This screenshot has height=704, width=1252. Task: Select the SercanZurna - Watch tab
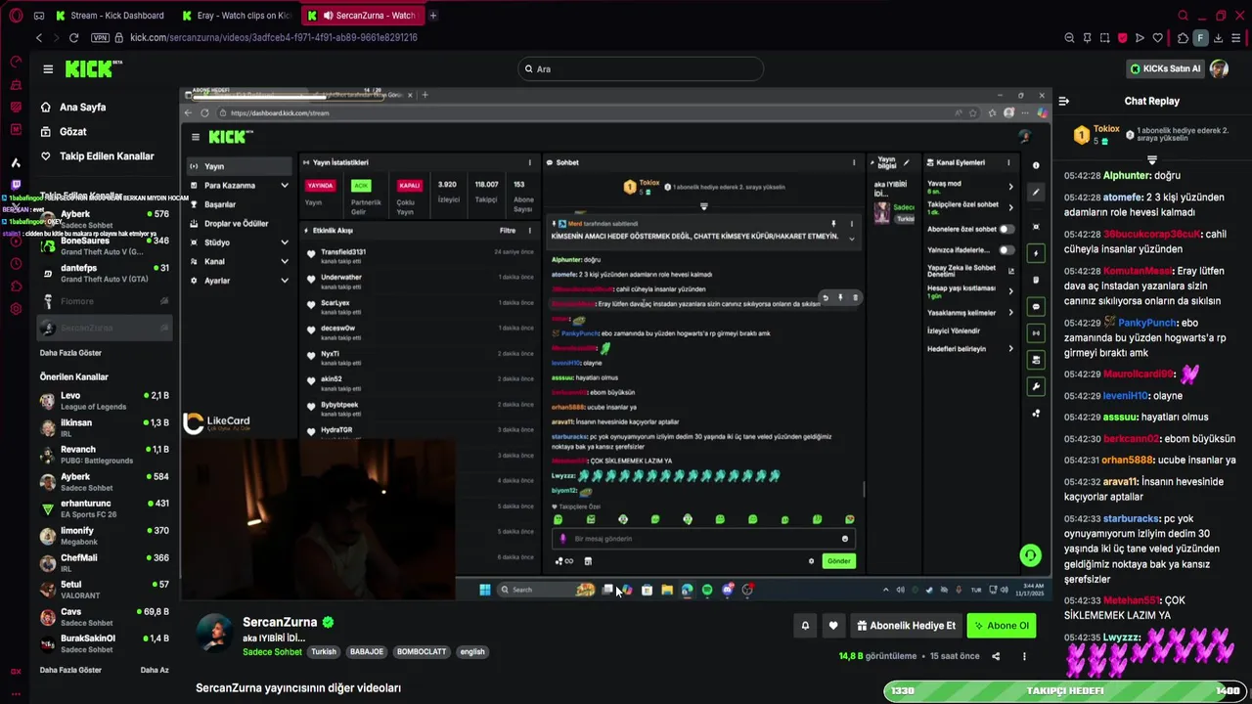(362, 16)
